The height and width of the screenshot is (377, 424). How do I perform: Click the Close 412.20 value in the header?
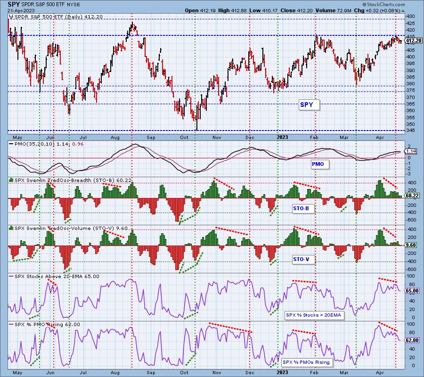(297, 10)
